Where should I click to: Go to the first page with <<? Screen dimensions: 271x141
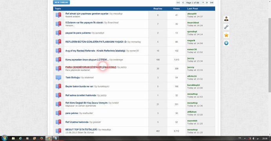click(x=178, y=3)
